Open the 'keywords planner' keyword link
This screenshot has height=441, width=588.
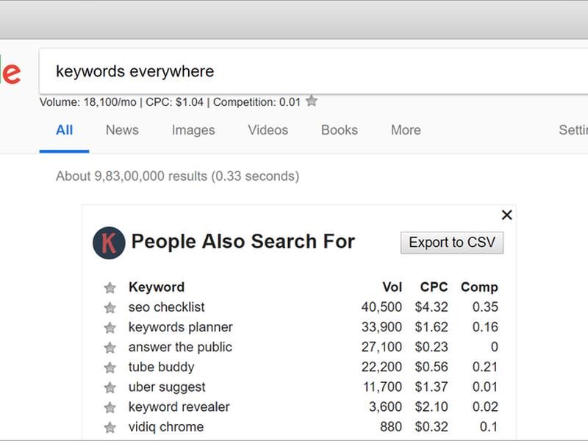180,327
